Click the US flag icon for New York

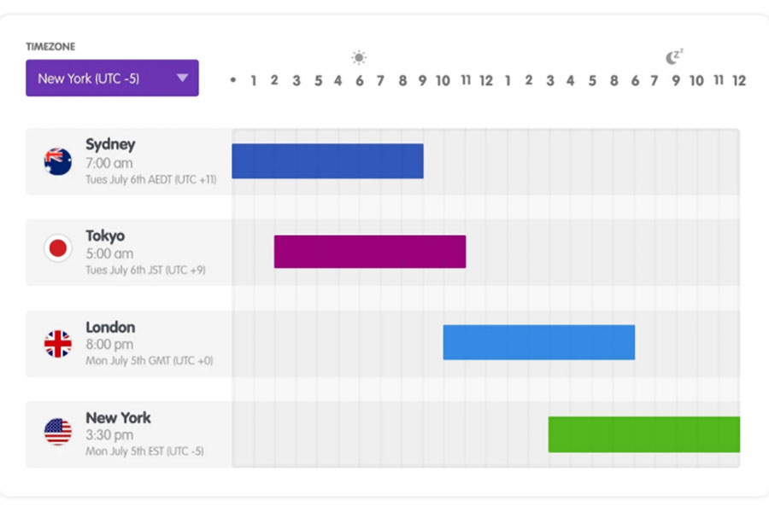click(58, 432)
